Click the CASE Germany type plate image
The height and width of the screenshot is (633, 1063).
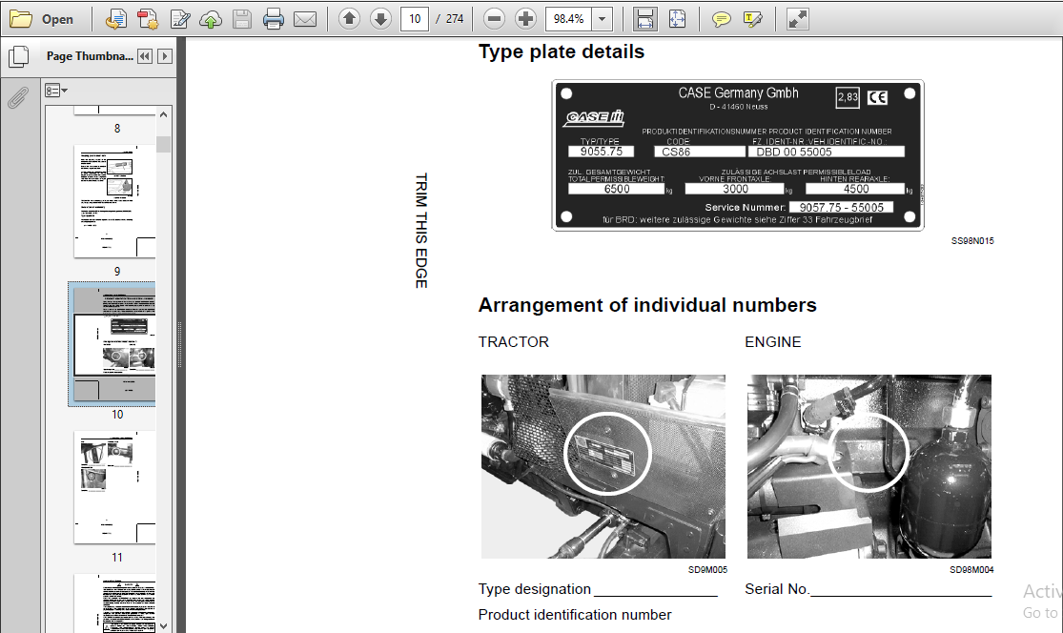pos(738,155)
